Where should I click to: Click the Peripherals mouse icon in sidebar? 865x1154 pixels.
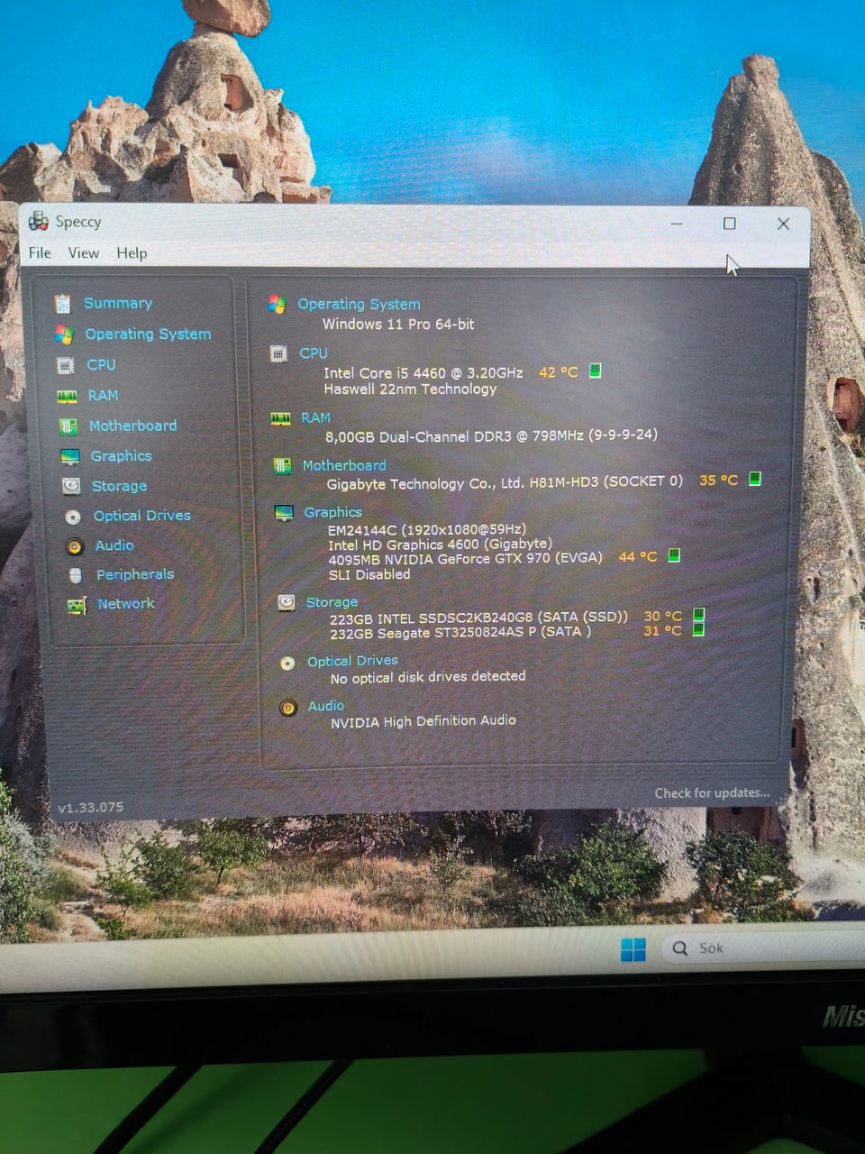pos(76,575)
